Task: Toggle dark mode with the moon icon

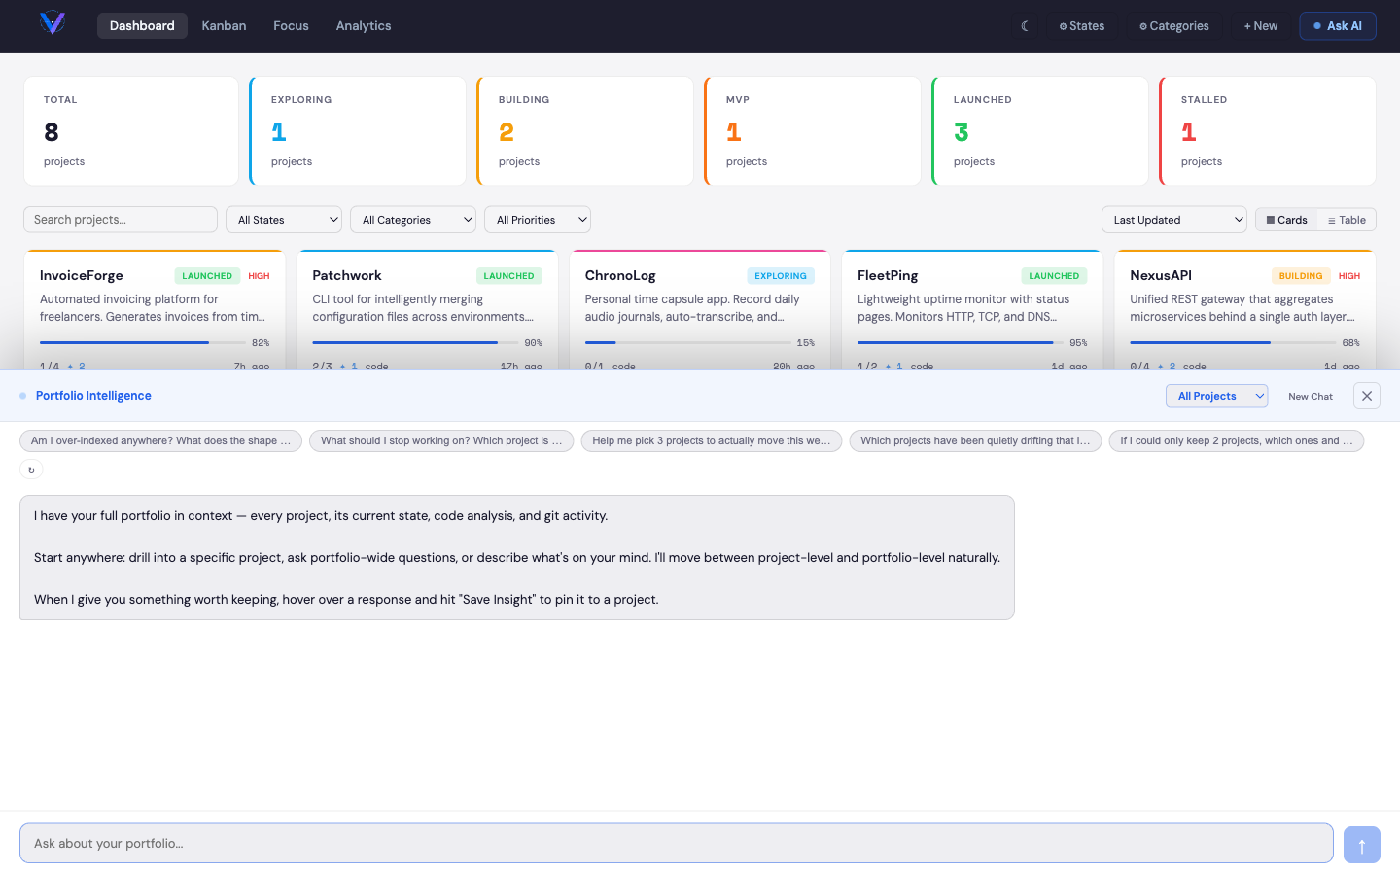Action: click(x=1026, y=26)
